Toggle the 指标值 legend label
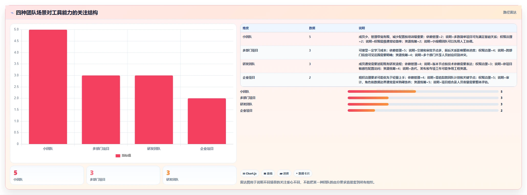Image resolution: width=527 pixels, height=195 pixels. click(x=126, y=156)
